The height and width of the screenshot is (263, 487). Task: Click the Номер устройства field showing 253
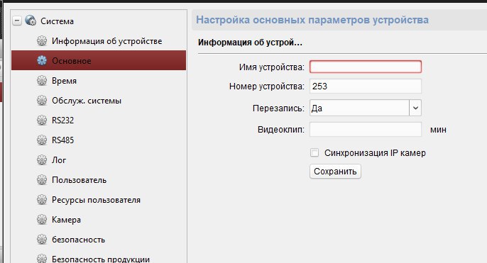[366, 86]
